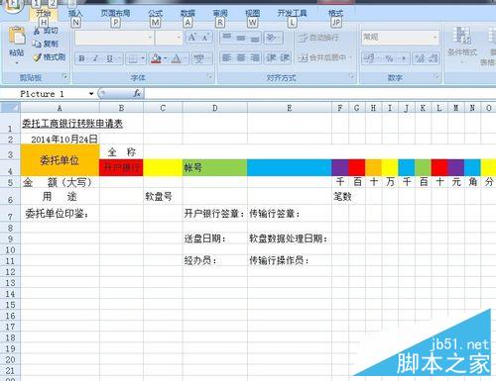
Task: Click the Fill Color bucket icon
Action: pos(156,58)
